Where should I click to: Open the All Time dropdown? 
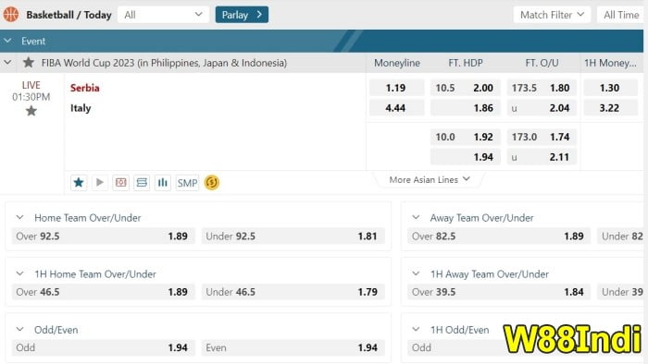tap(621, 15)
